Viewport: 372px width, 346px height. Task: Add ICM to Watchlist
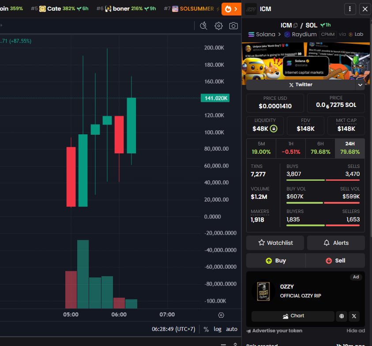(275, 243)
